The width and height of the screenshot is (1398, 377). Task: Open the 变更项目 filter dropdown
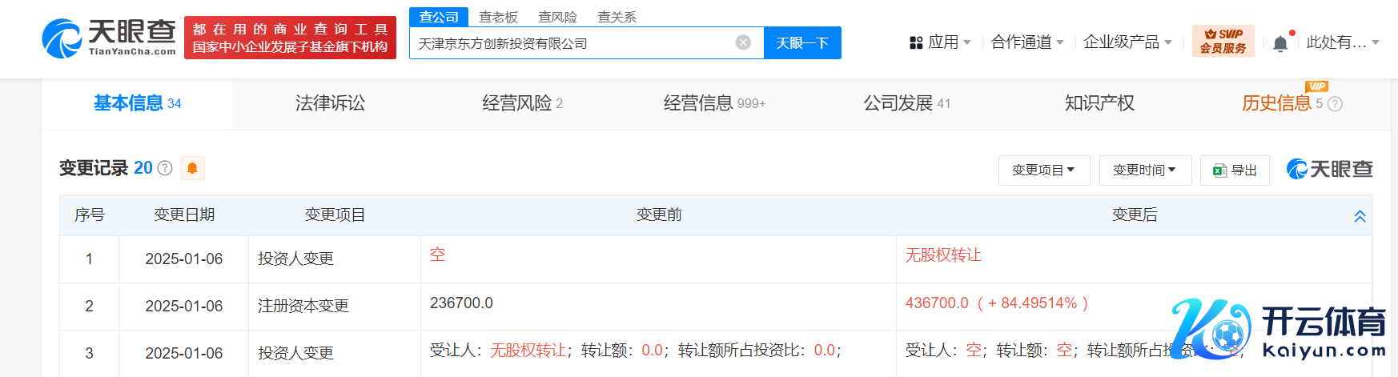tap(1043, 170)
